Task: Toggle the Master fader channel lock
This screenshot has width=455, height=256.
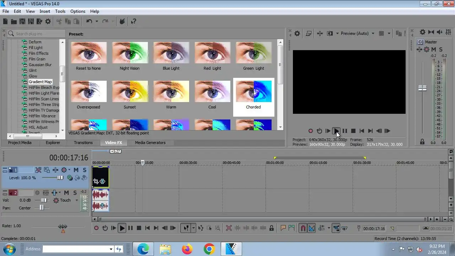Action: click(x=422, y=142)
